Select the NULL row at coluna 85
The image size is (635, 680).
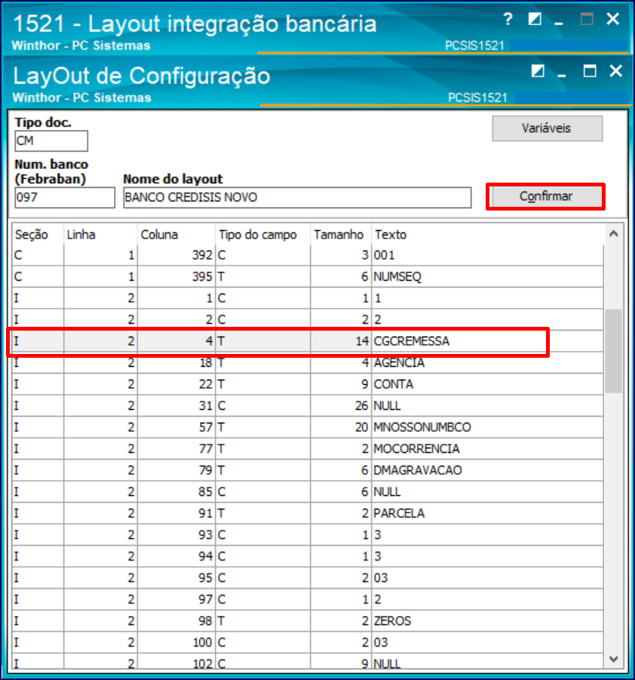308,492
